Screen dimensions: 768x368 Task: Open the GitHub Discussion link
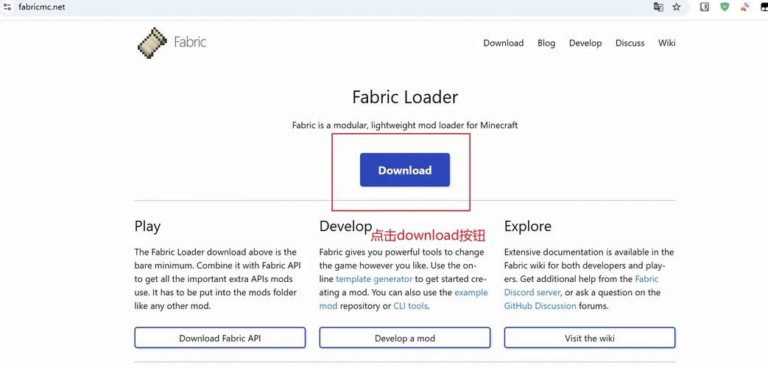click(x=540, y=306)
